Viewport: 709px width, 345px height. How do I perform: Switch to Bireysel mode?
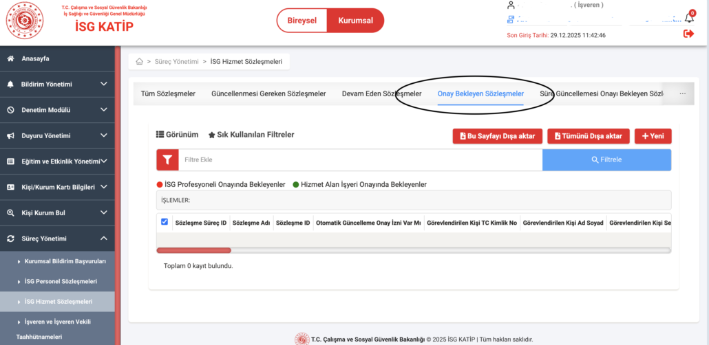(302, 21)
